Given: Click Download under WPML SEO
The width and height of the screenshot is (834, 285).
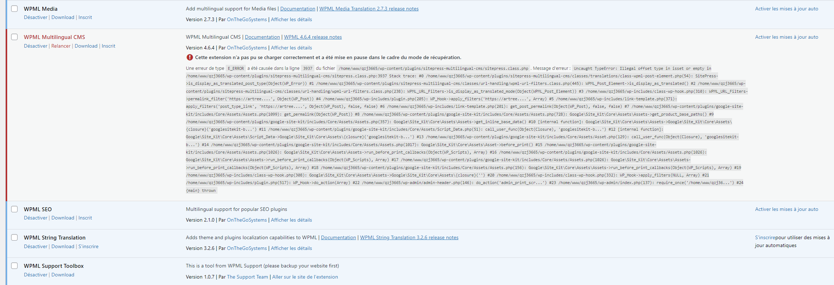Looking at the screenshot, I should [63, 218].
